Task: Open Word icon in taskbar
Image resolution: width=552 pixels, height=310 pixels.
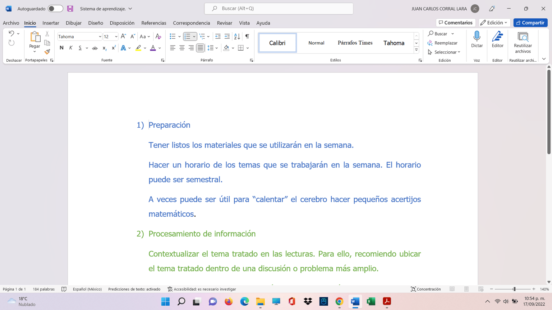Action: [x=355, y=301]
